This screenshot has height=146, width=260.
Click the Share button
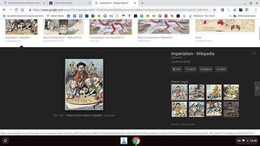[221, 69]
